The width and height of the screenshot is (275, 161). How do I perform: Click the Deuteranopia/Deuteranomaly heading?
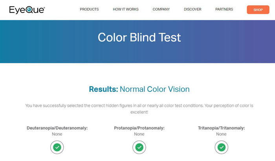[57, 128]
